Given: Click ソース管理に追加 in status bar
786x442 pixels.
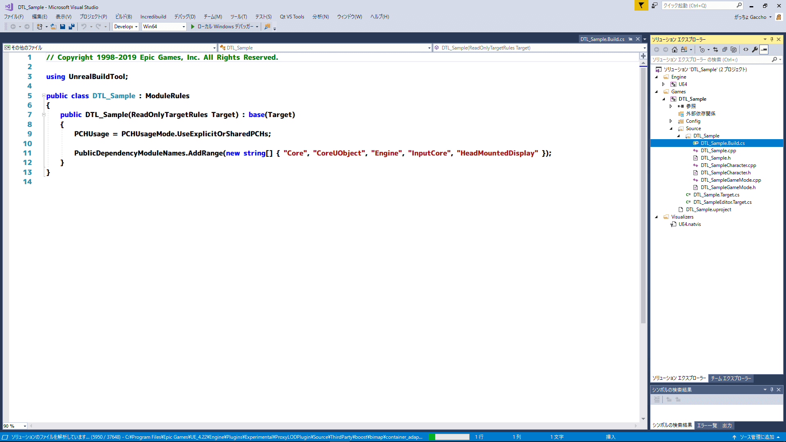Looking at the screenshot, I should tap(756, 437).
